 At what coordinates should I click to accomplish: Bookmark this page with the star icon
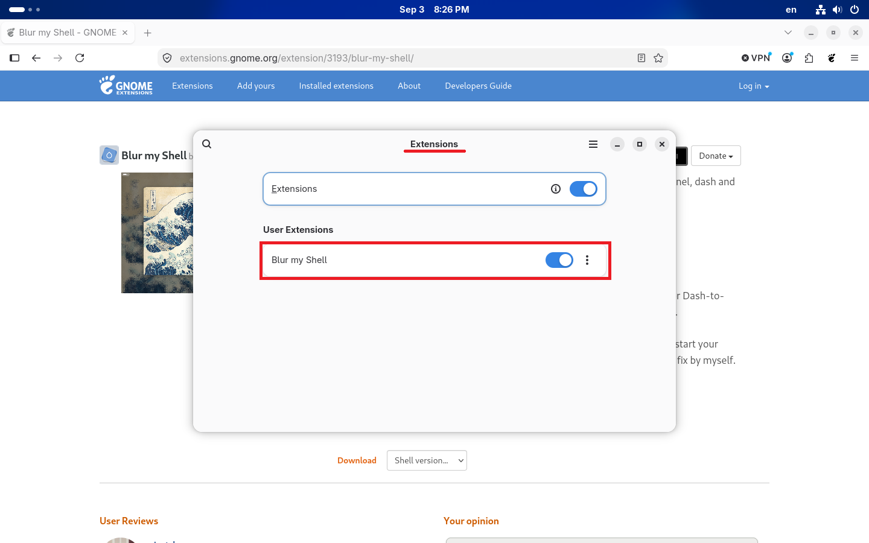click(658, 58)
